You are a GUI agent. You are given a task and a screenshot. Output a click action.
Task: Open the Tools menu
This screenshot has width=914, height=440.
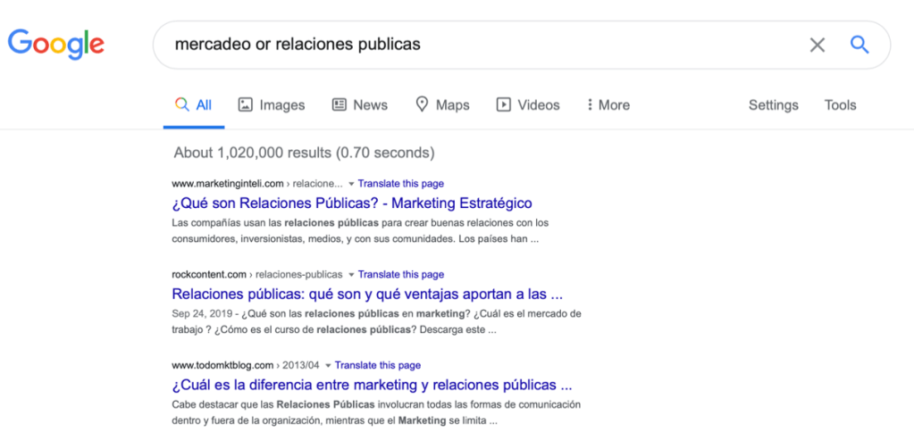tap(840, 105)
